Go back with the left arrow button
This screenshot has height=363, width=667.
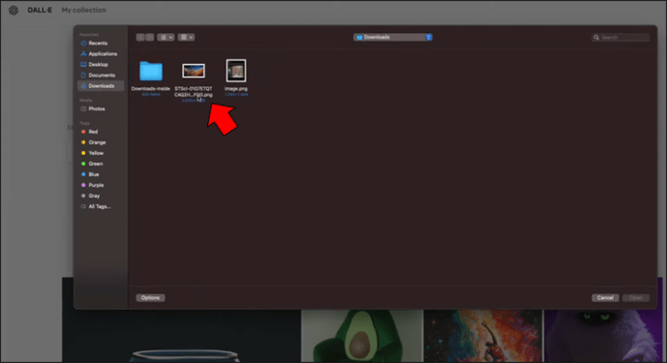pos(140,38)
